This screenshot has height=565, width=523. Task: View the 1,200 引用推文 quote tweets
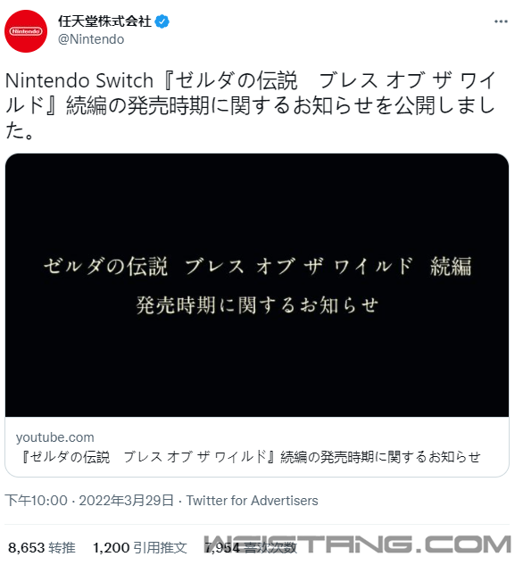[x=140, y=548]
